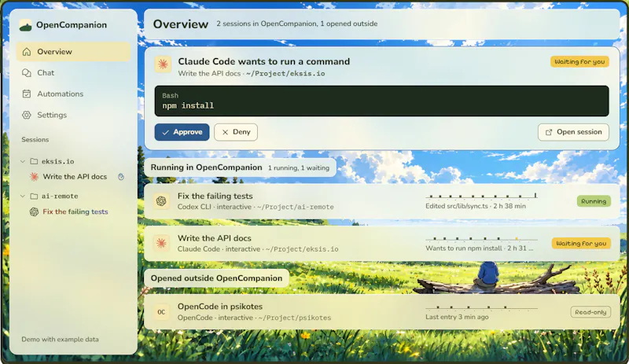The width and height of the screenshot is (629, 364).
Task: Click 'Demo with example data' footer text
Action: [60, 340]
